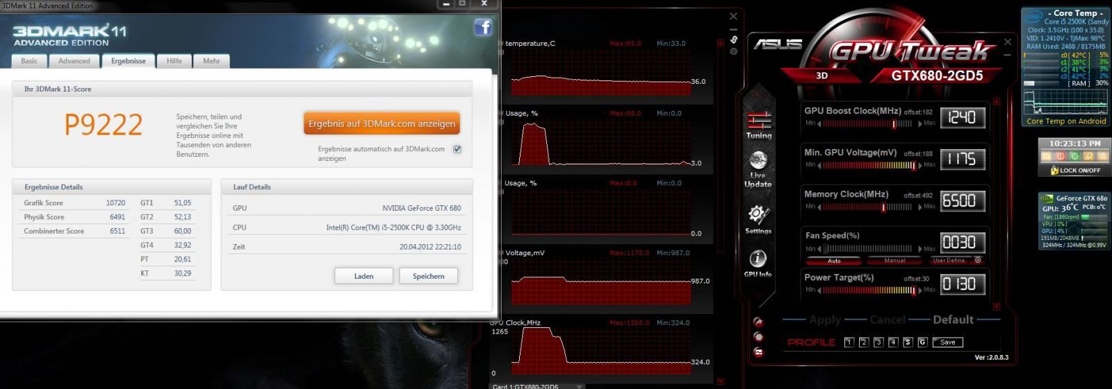This screenshot has height=389, width=1112.
Task: Click the round red icon beside Profile
Action: coord(758,337)
